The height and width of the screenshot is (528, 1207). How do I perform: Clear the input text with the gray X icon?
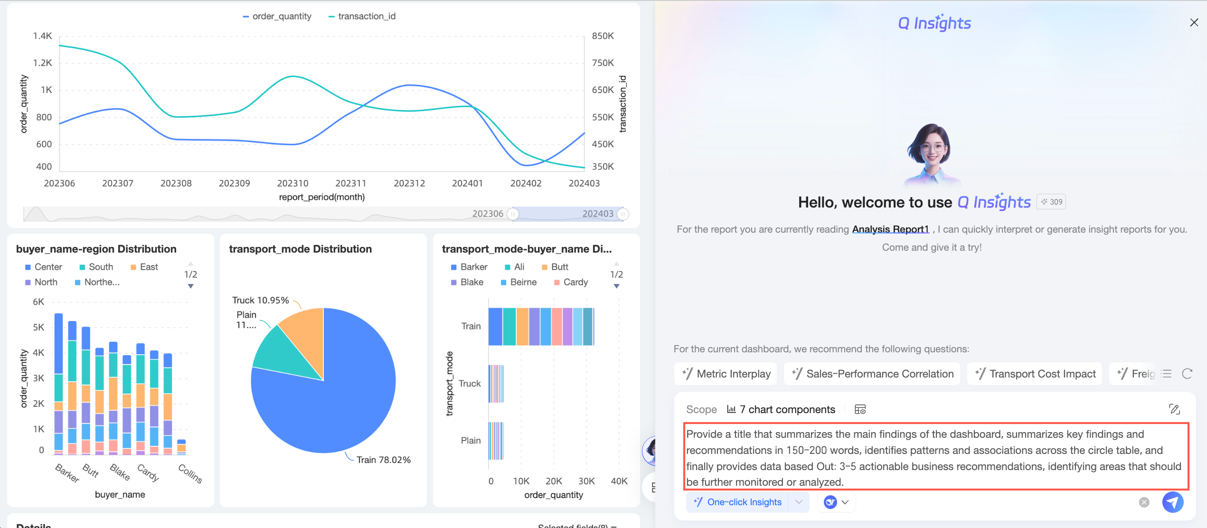point(1144,502)
